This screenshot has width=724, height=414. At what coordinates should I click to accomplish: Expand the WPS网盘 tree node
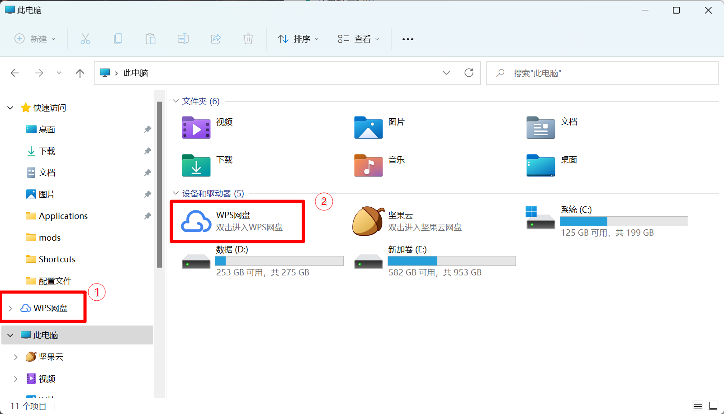pyautogui.click(x=10, y=308)
